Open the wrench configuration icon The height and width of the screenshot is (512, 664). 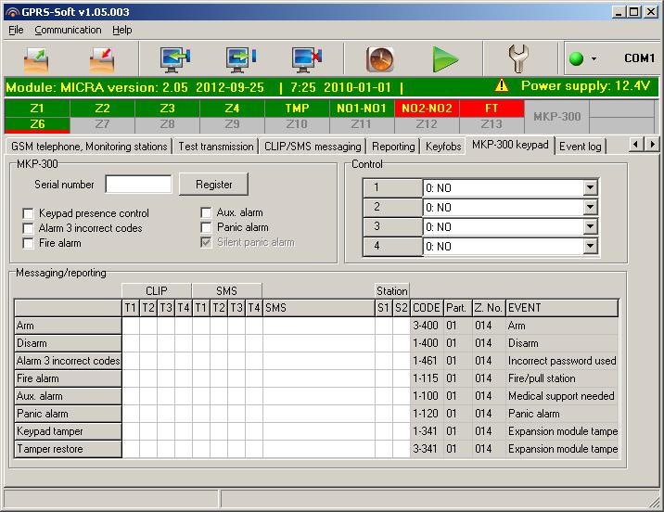click(x=517, y=58)
